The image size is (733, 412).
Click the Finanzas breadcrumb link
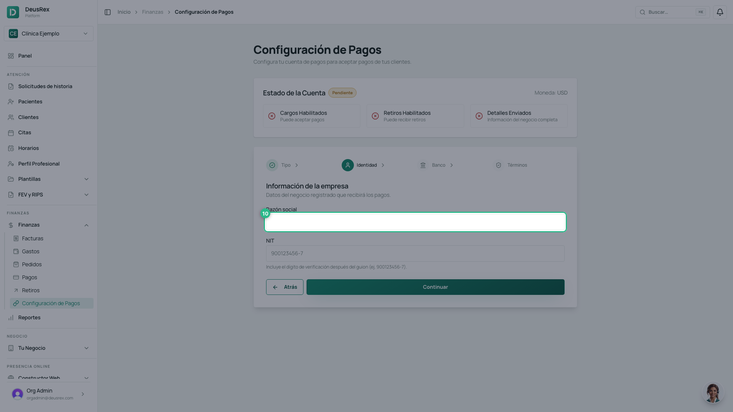tap(153, 12)
